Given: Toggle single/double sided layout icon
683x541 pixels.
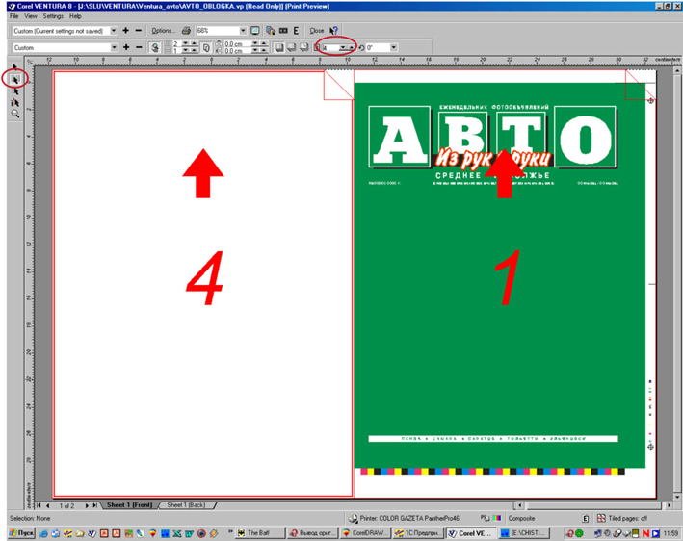Looking at the screenshot, I should tap(206, 47).
